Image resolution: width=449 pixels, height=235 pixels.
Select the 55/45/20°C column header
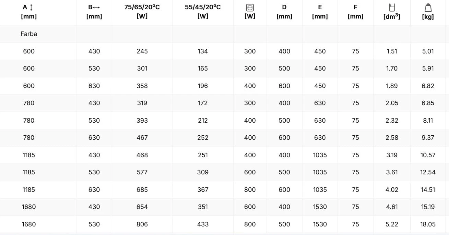203,11
